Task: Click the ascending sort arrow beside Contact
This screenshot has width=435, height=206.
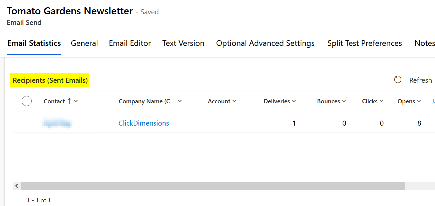Action: pyautogui.click(x=69, y=101)
